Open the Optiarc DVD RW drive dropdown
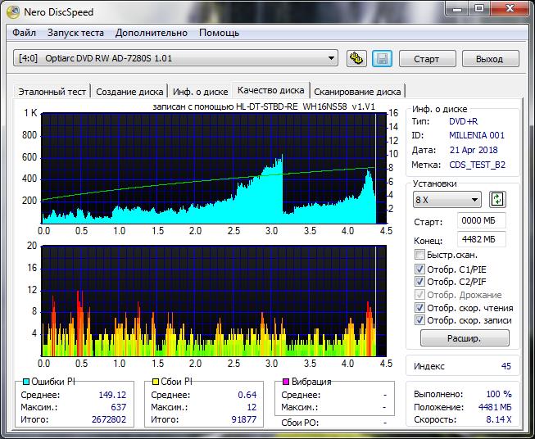The image size is (535, 439). pyautogui.click(x=176, y=58)
